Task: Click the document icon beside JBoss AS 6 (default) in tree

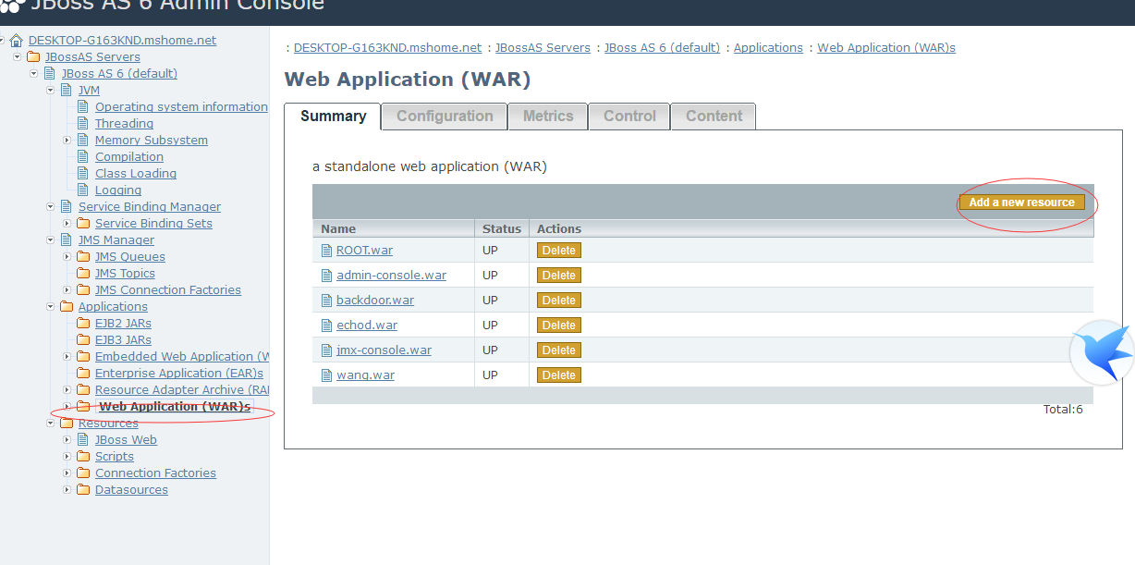Action: [50, 74]
